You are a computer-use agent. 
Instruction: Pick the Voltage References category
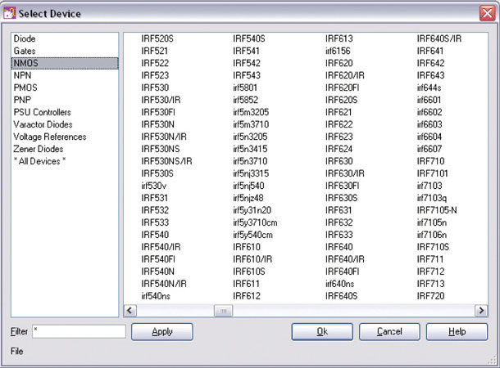(49, 137)
